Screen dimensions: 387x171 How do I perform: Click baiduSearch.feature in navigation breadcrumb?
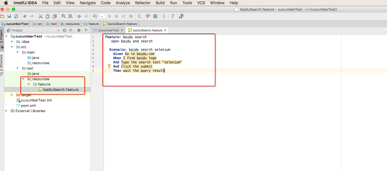pos(120,24)
